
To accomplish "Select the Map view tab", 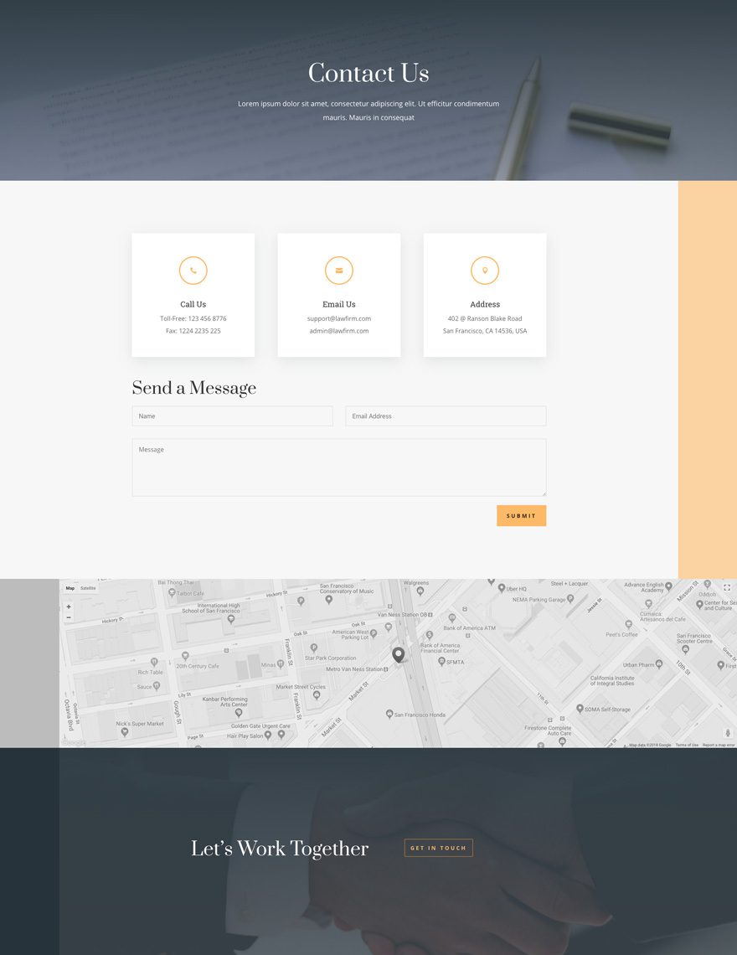I will [x=70, y=588].
